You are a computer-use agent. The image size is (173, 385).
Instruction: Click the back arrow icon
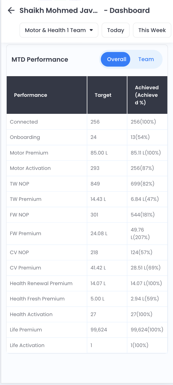11,11
